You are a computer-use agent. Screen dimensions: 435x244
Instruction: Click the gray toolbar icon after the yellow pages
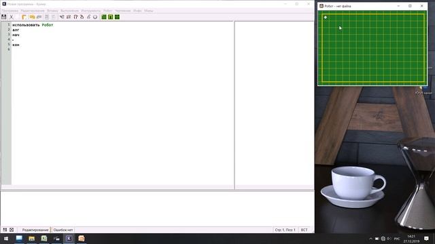(39, 17)
